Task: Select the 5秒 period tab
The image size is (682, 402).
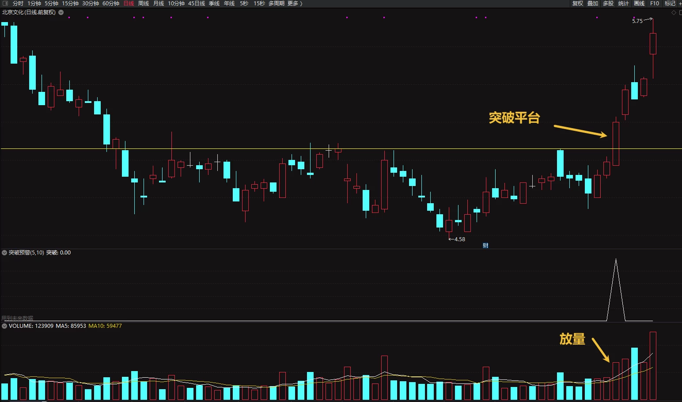Action: click(x=244, y=3)
